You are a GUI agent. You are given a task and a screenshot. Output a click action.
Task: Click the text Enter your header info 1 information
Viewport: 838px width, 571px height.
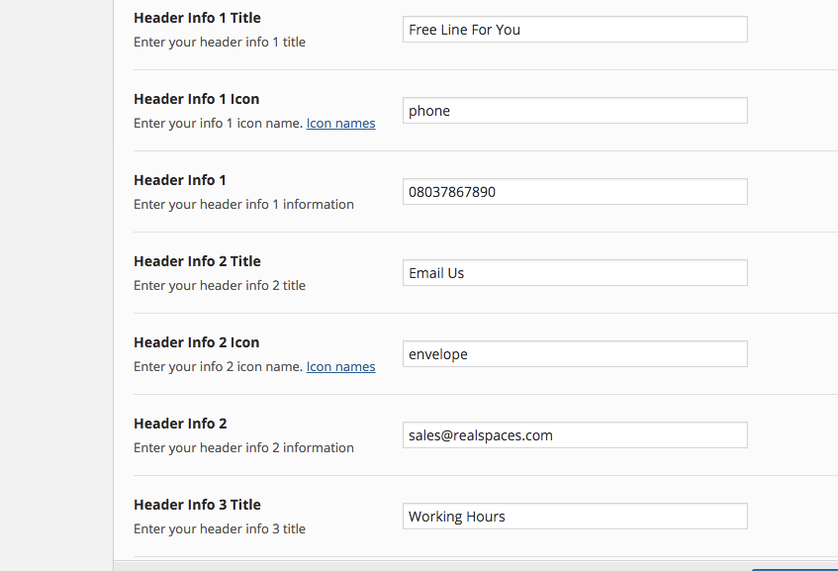click(243, 205)
